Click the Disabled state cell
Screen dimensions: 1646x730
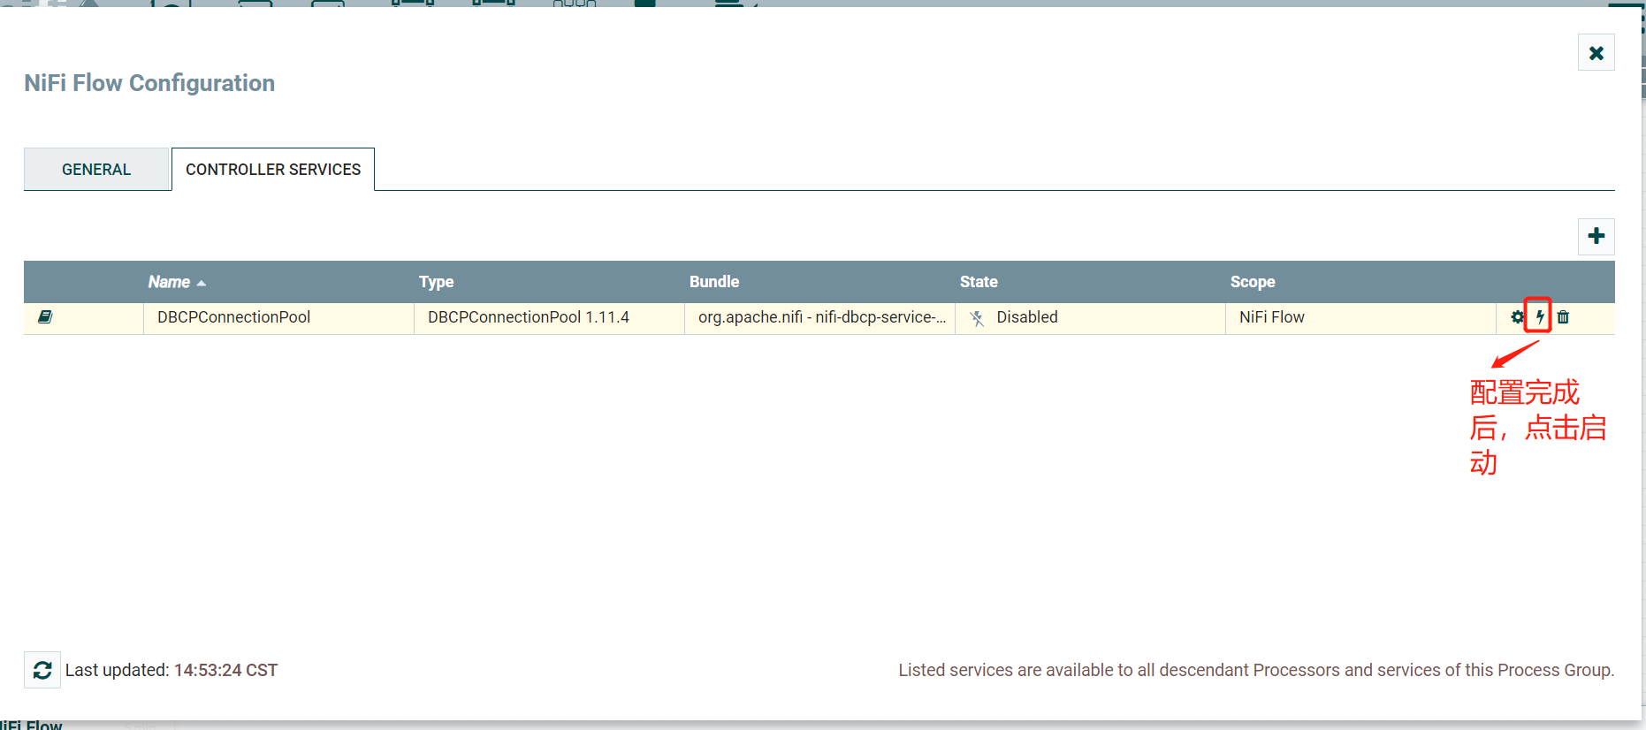[x=1090, y=317]
